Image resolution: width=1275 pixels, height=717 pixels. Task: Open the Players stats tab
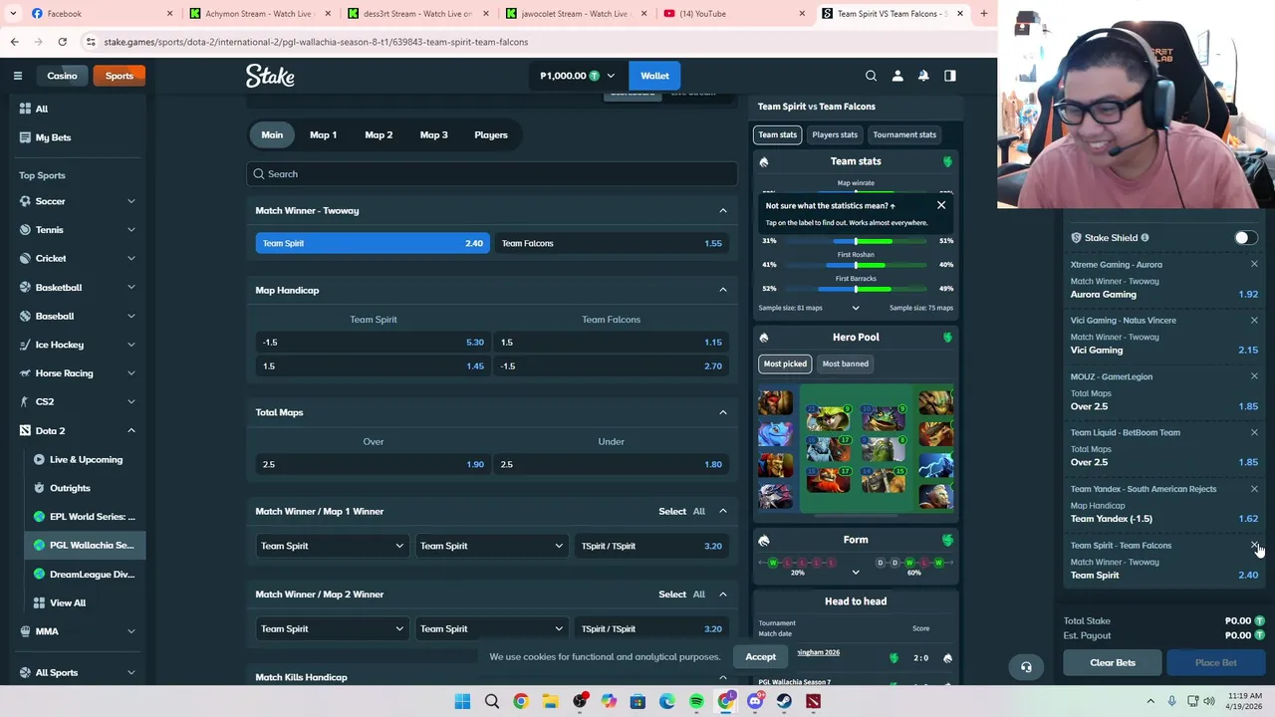pos(835,134)
